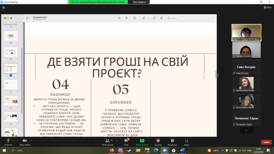Stop Video in Zoom toolbar

tap(25, 142)
